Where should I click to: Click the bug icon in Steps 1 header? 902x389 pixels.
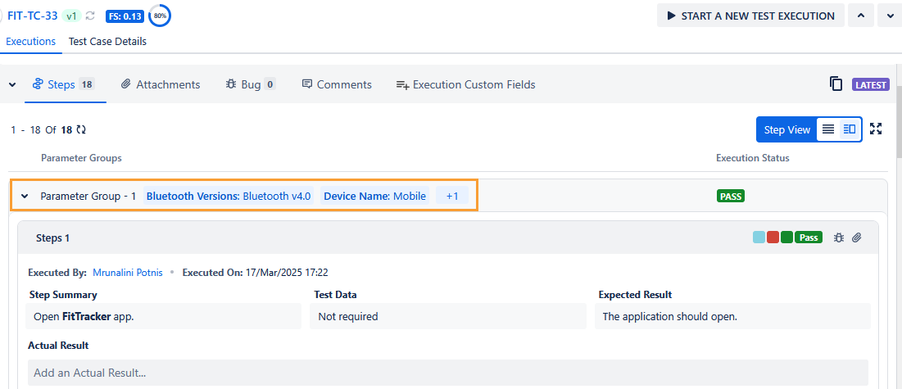coord(838,237)
